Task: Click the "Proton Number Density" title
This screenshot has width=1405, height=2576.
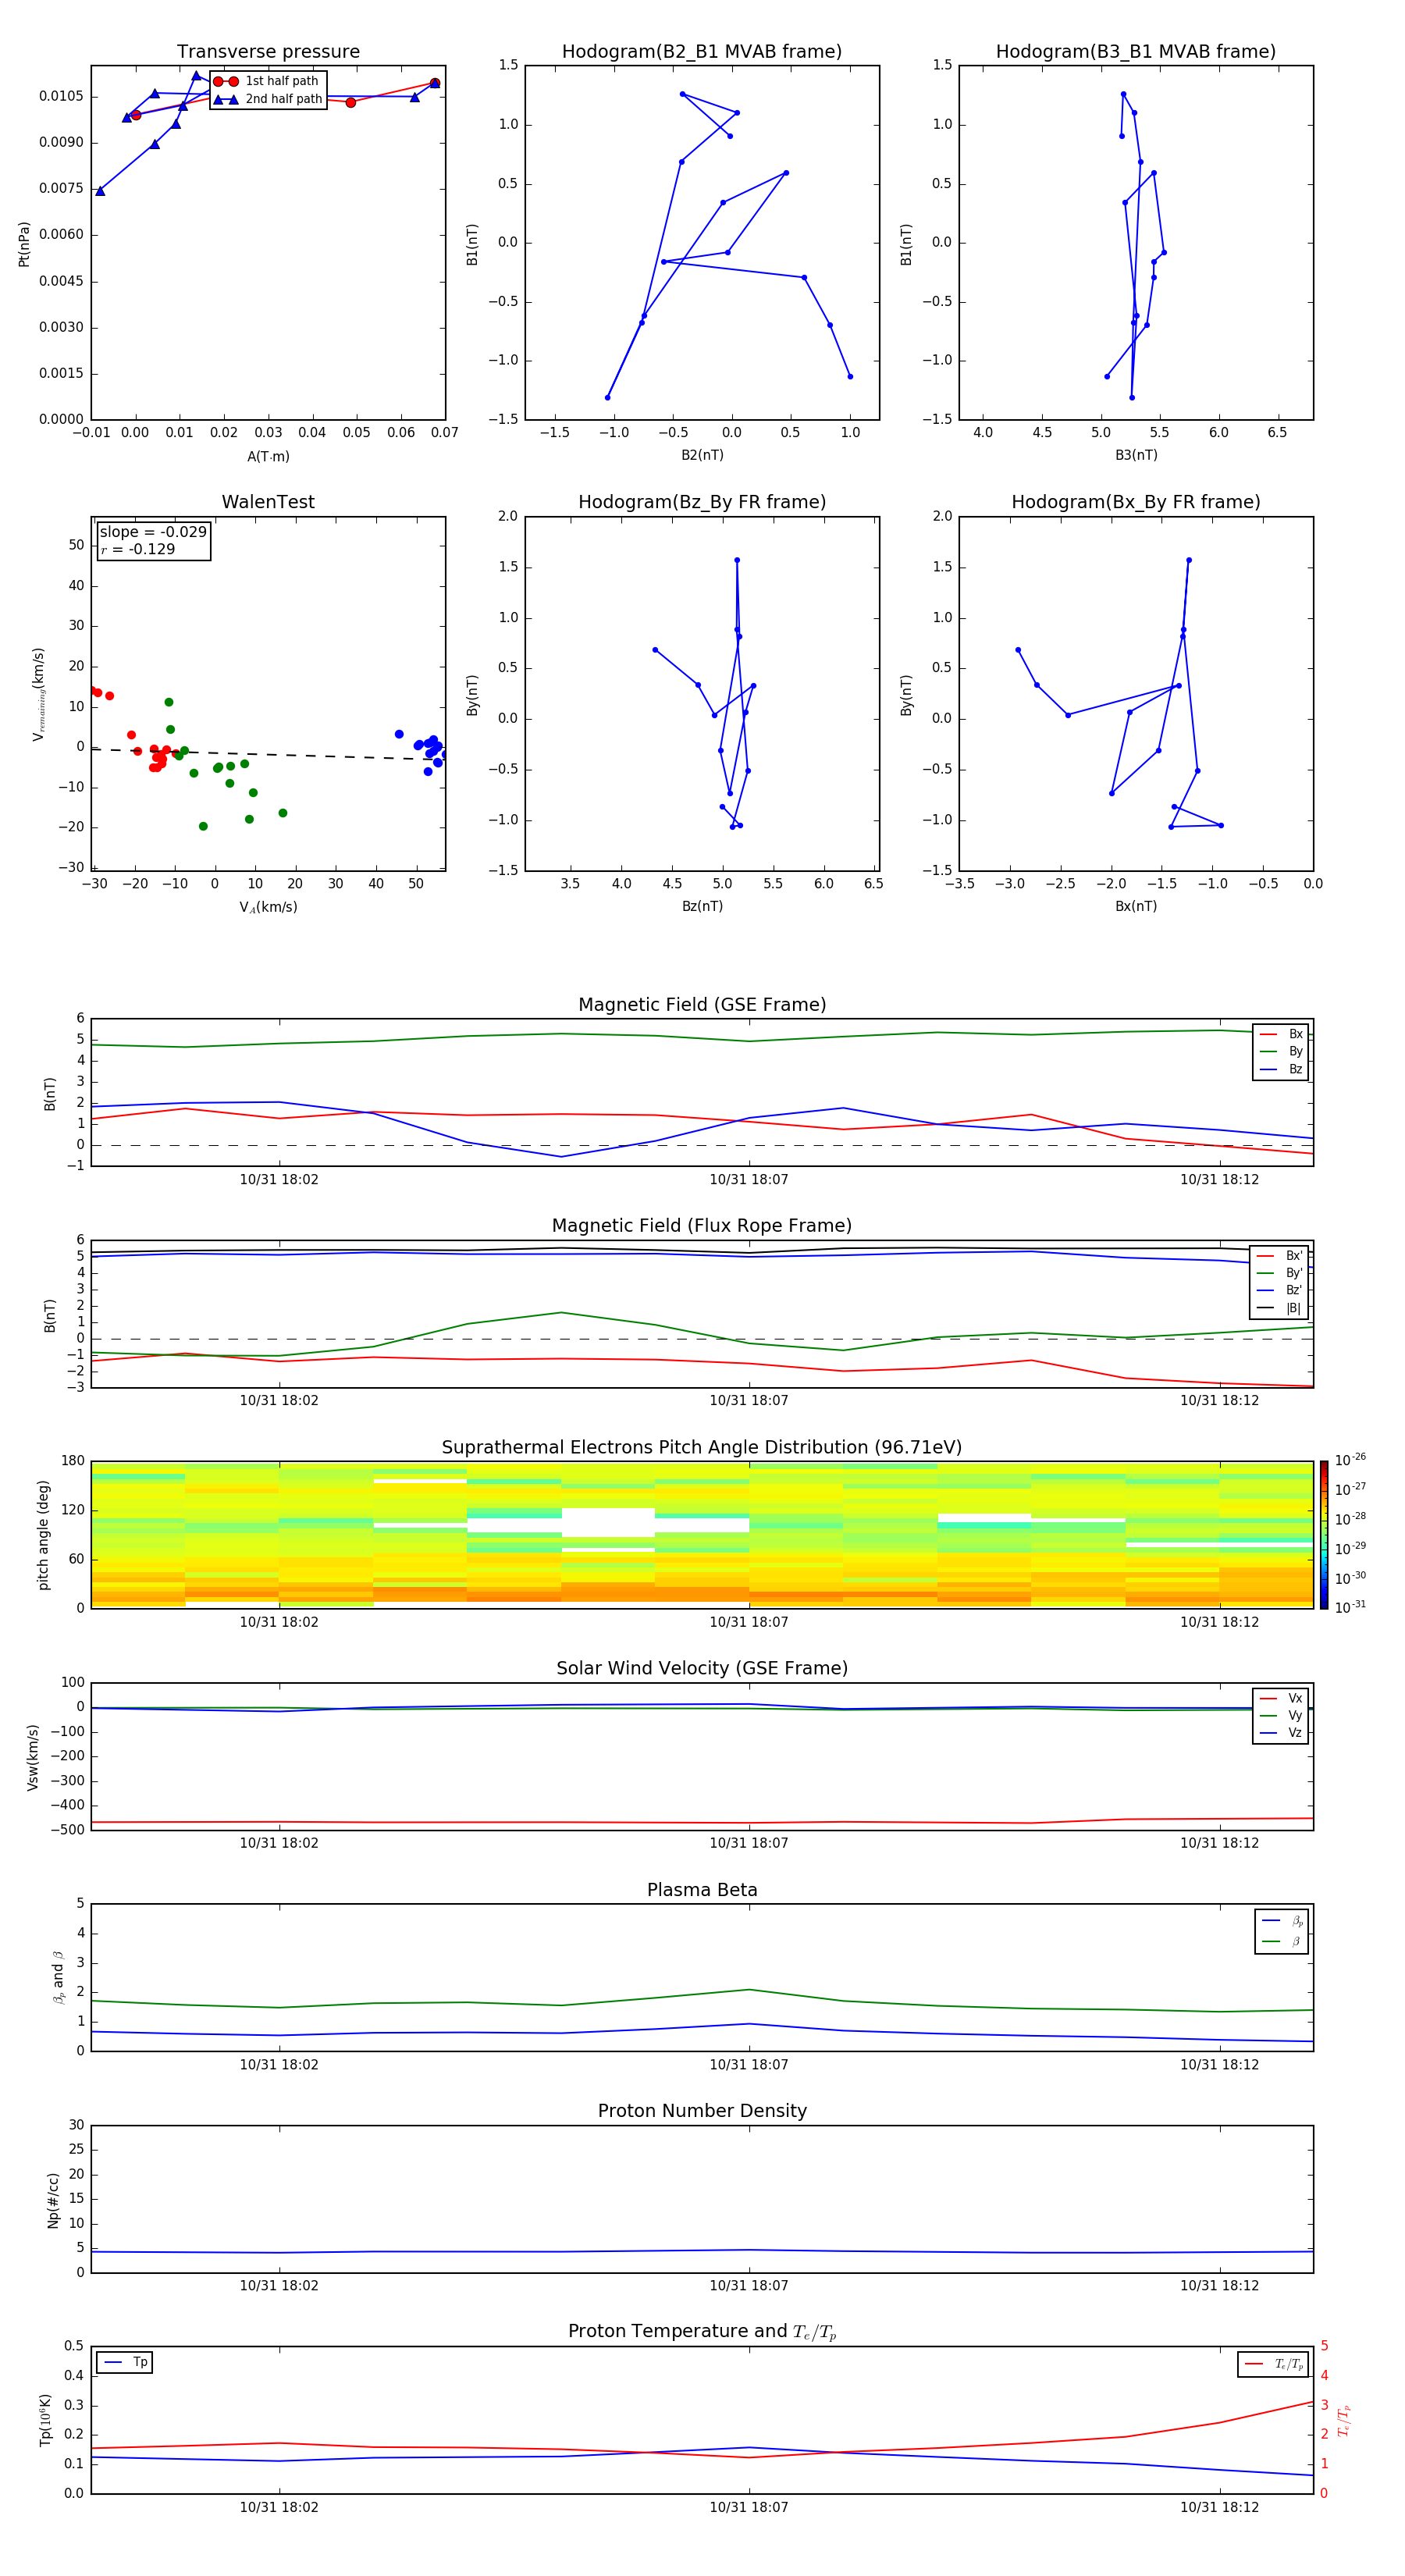Action: (x=702, y=2111)
